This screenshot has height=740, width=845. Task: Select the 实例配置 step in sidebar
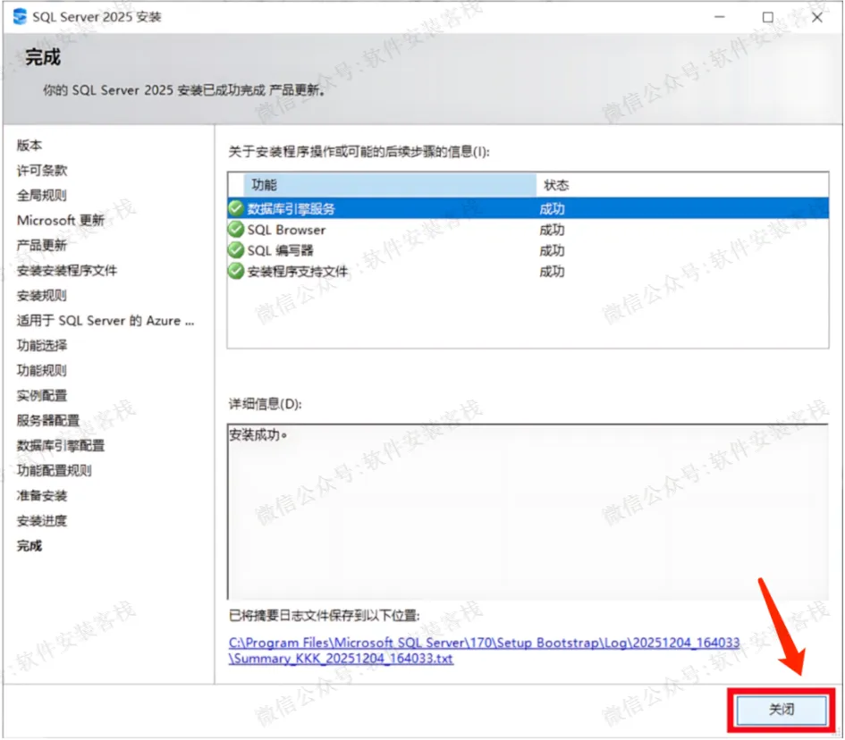tap(41, 395)
